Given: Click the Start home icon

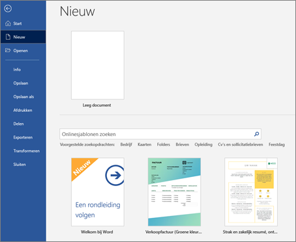Looking at the screenshot, I should [8, 23].
